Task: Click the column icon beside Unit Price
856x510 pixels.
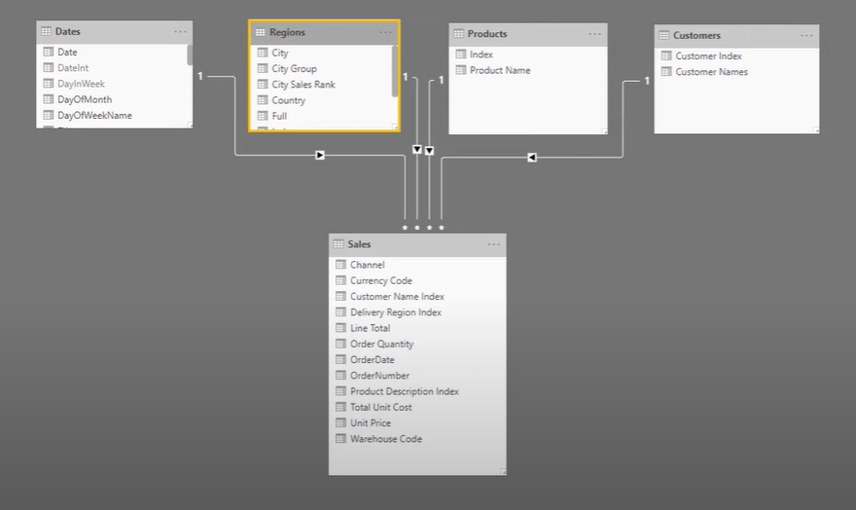Action: (x=340, y=422)
